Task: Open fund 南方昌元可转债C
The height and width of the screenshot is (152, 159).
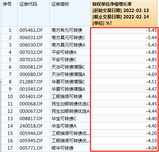Action: click(x=68, y=37)
